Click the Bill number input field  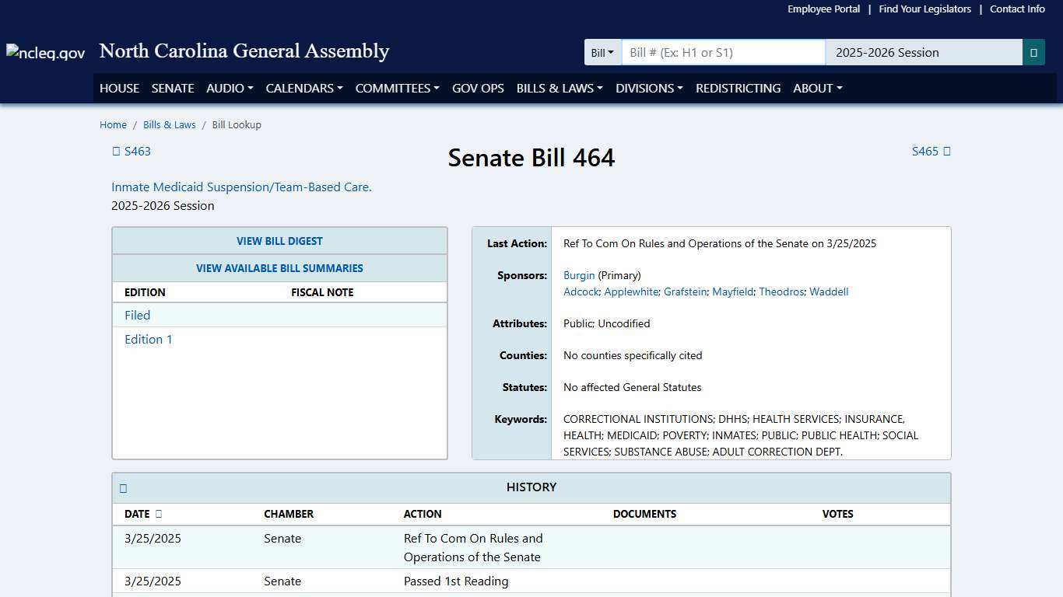coord(722,52)
